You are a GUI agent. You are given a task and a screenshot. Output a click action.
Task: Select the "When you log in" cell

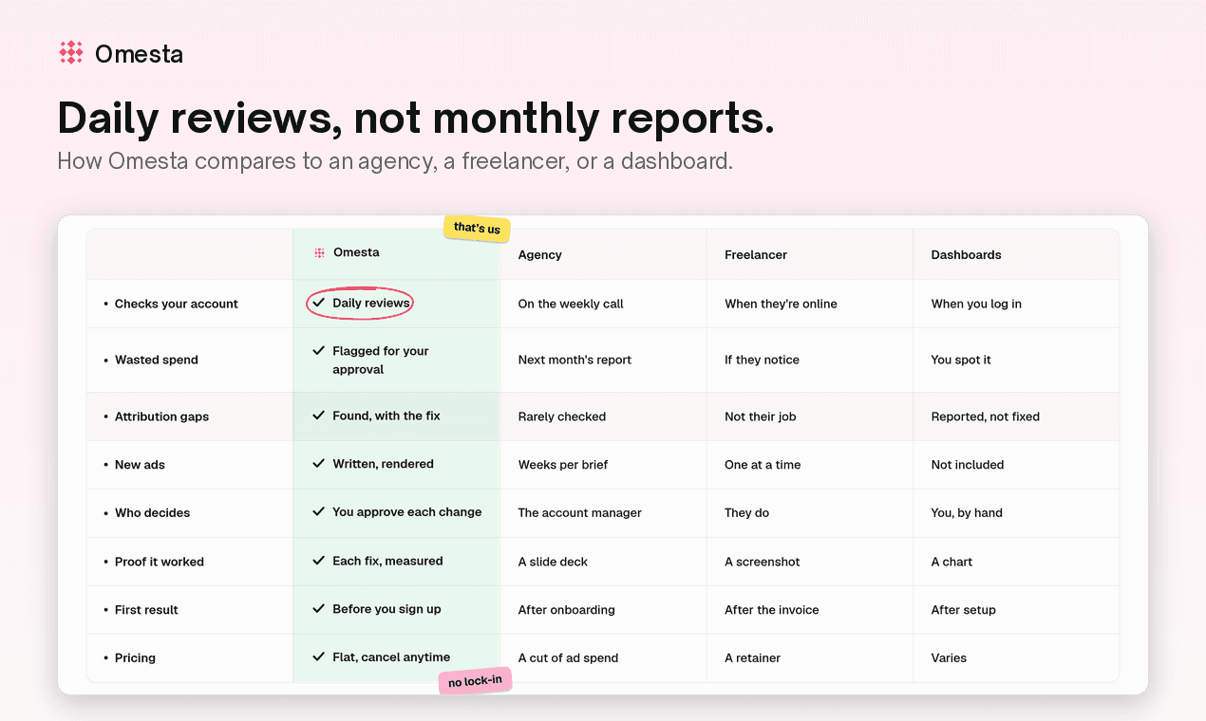click(x=976, y=304)
